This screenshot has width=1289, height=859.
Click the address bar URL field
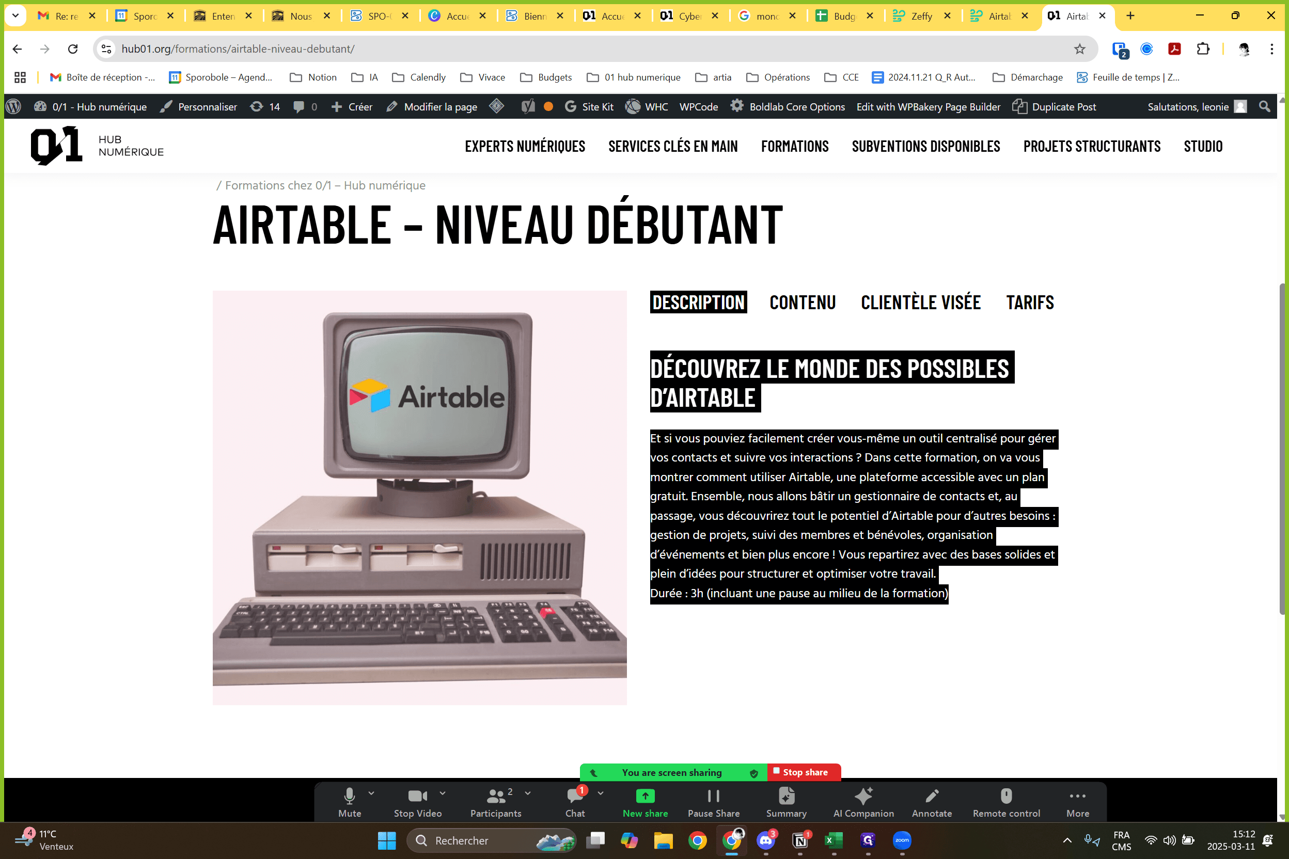click(594, 49)
